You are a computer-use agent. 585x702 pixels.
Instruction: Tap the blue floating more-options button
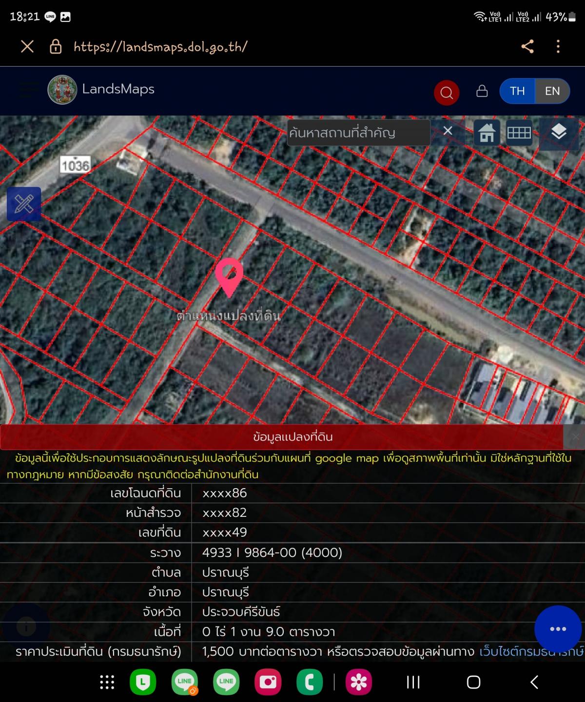[x=558, y=628]
